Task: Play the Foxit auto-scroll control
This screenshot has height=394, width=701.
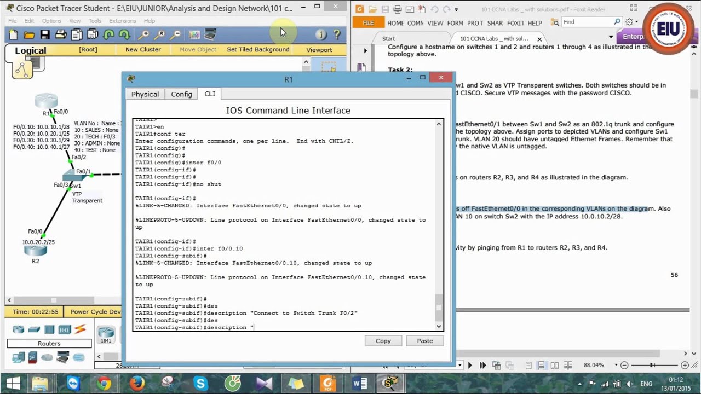Action: pos(469,365)
